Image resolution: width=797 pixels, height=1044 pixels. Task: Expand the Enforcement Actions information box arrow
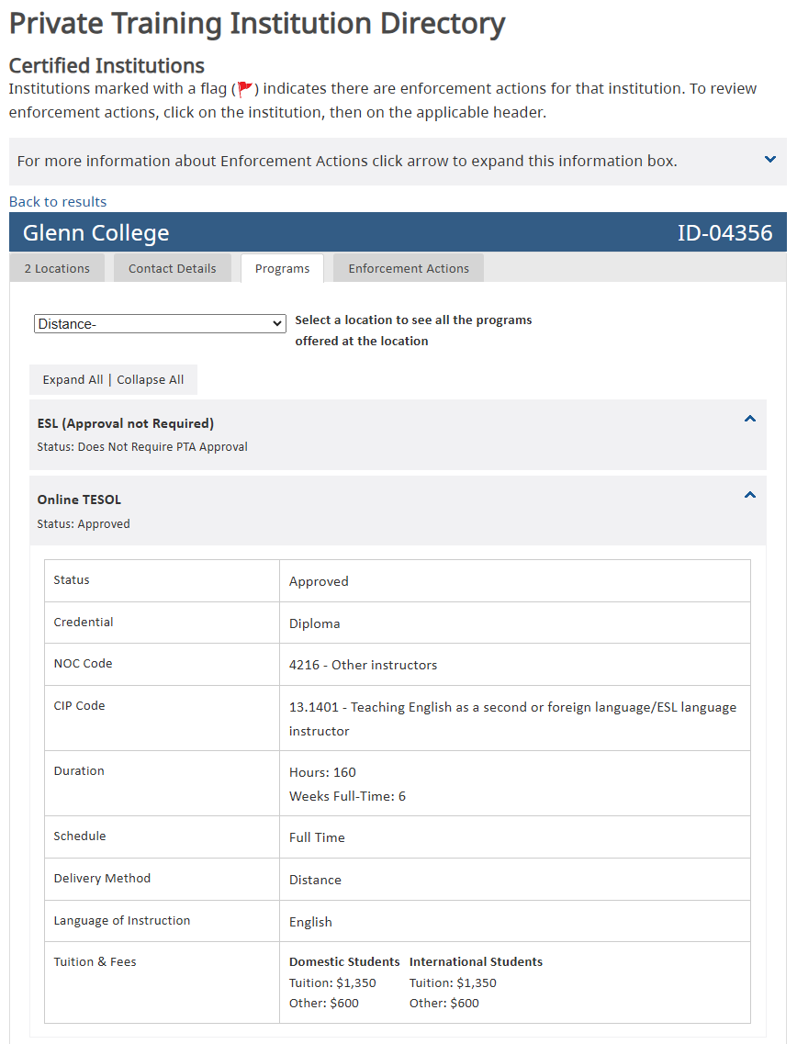[769, 160]
